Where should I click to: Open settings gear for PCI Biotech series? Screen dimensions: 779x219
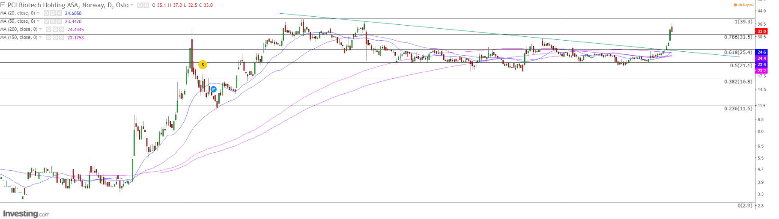pos(146,5)
